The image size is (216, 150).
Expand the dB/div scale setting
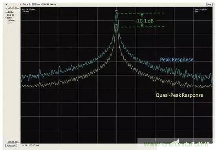click(x=6, y=12)
